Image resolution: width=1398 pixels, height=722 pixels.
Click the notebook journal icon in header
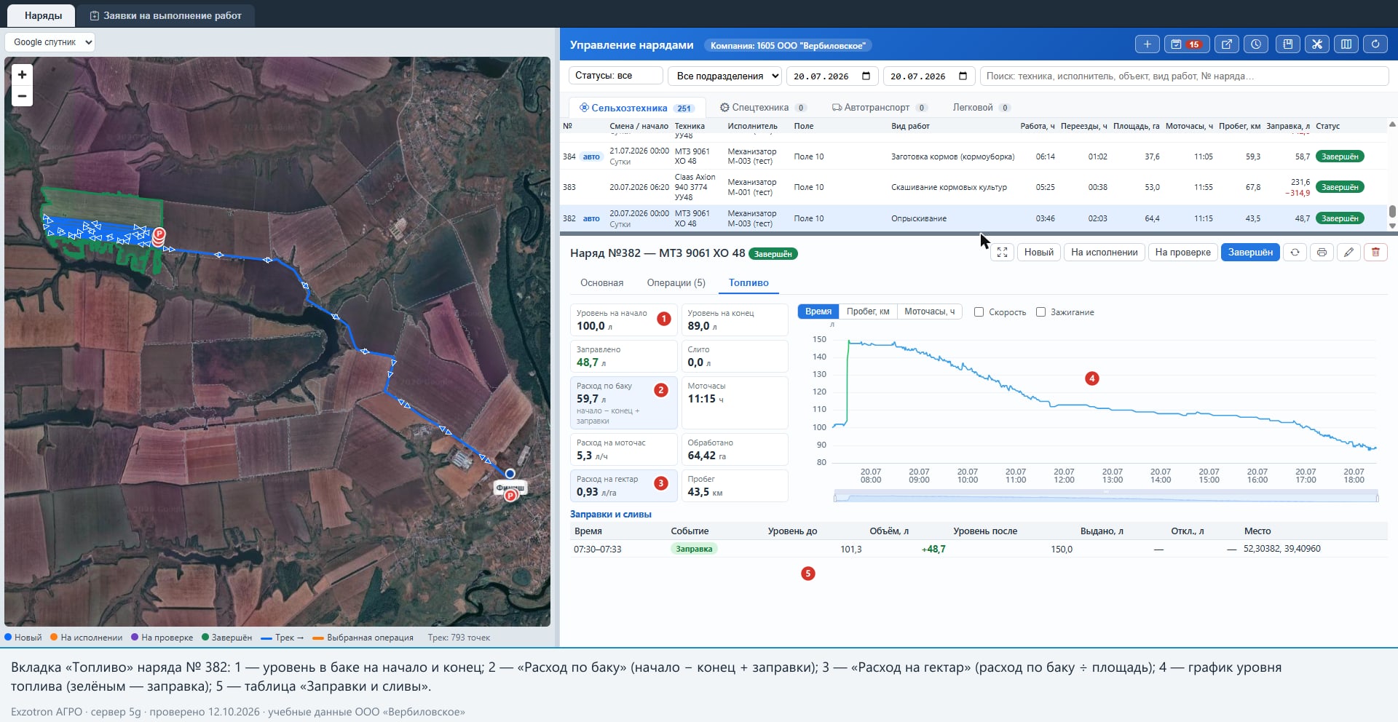pos(1288,44)
